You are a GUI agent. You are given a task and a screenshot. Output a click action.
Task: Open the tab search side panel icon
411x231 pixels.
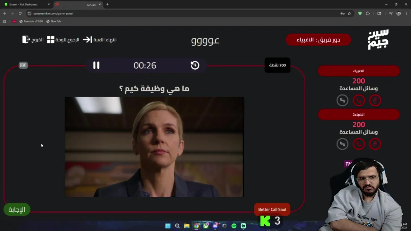pos(379,13)
